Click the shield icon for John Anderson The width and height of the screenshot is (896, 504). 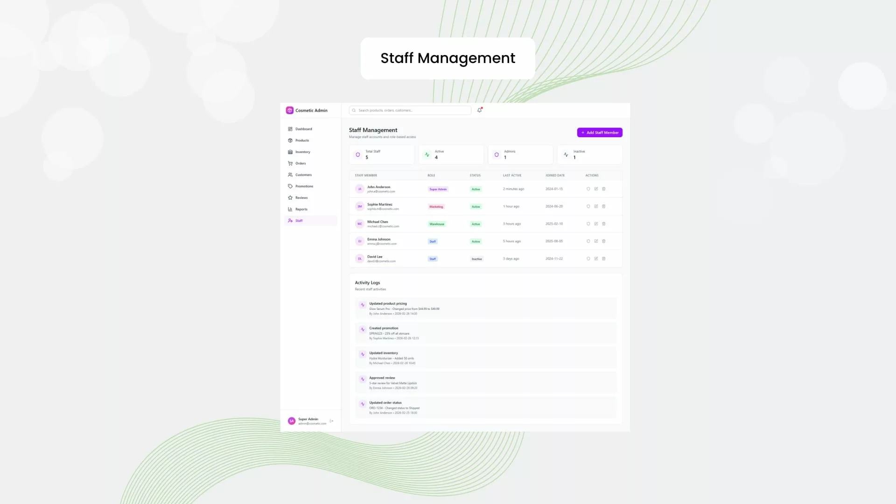(x=588, y=189)
